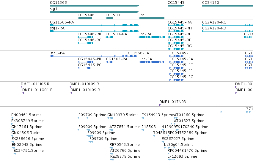The width and height of the screenshot is (253, 161).
Task: Select the stg1-RA transcript glyph
Action: pos(94,31)
